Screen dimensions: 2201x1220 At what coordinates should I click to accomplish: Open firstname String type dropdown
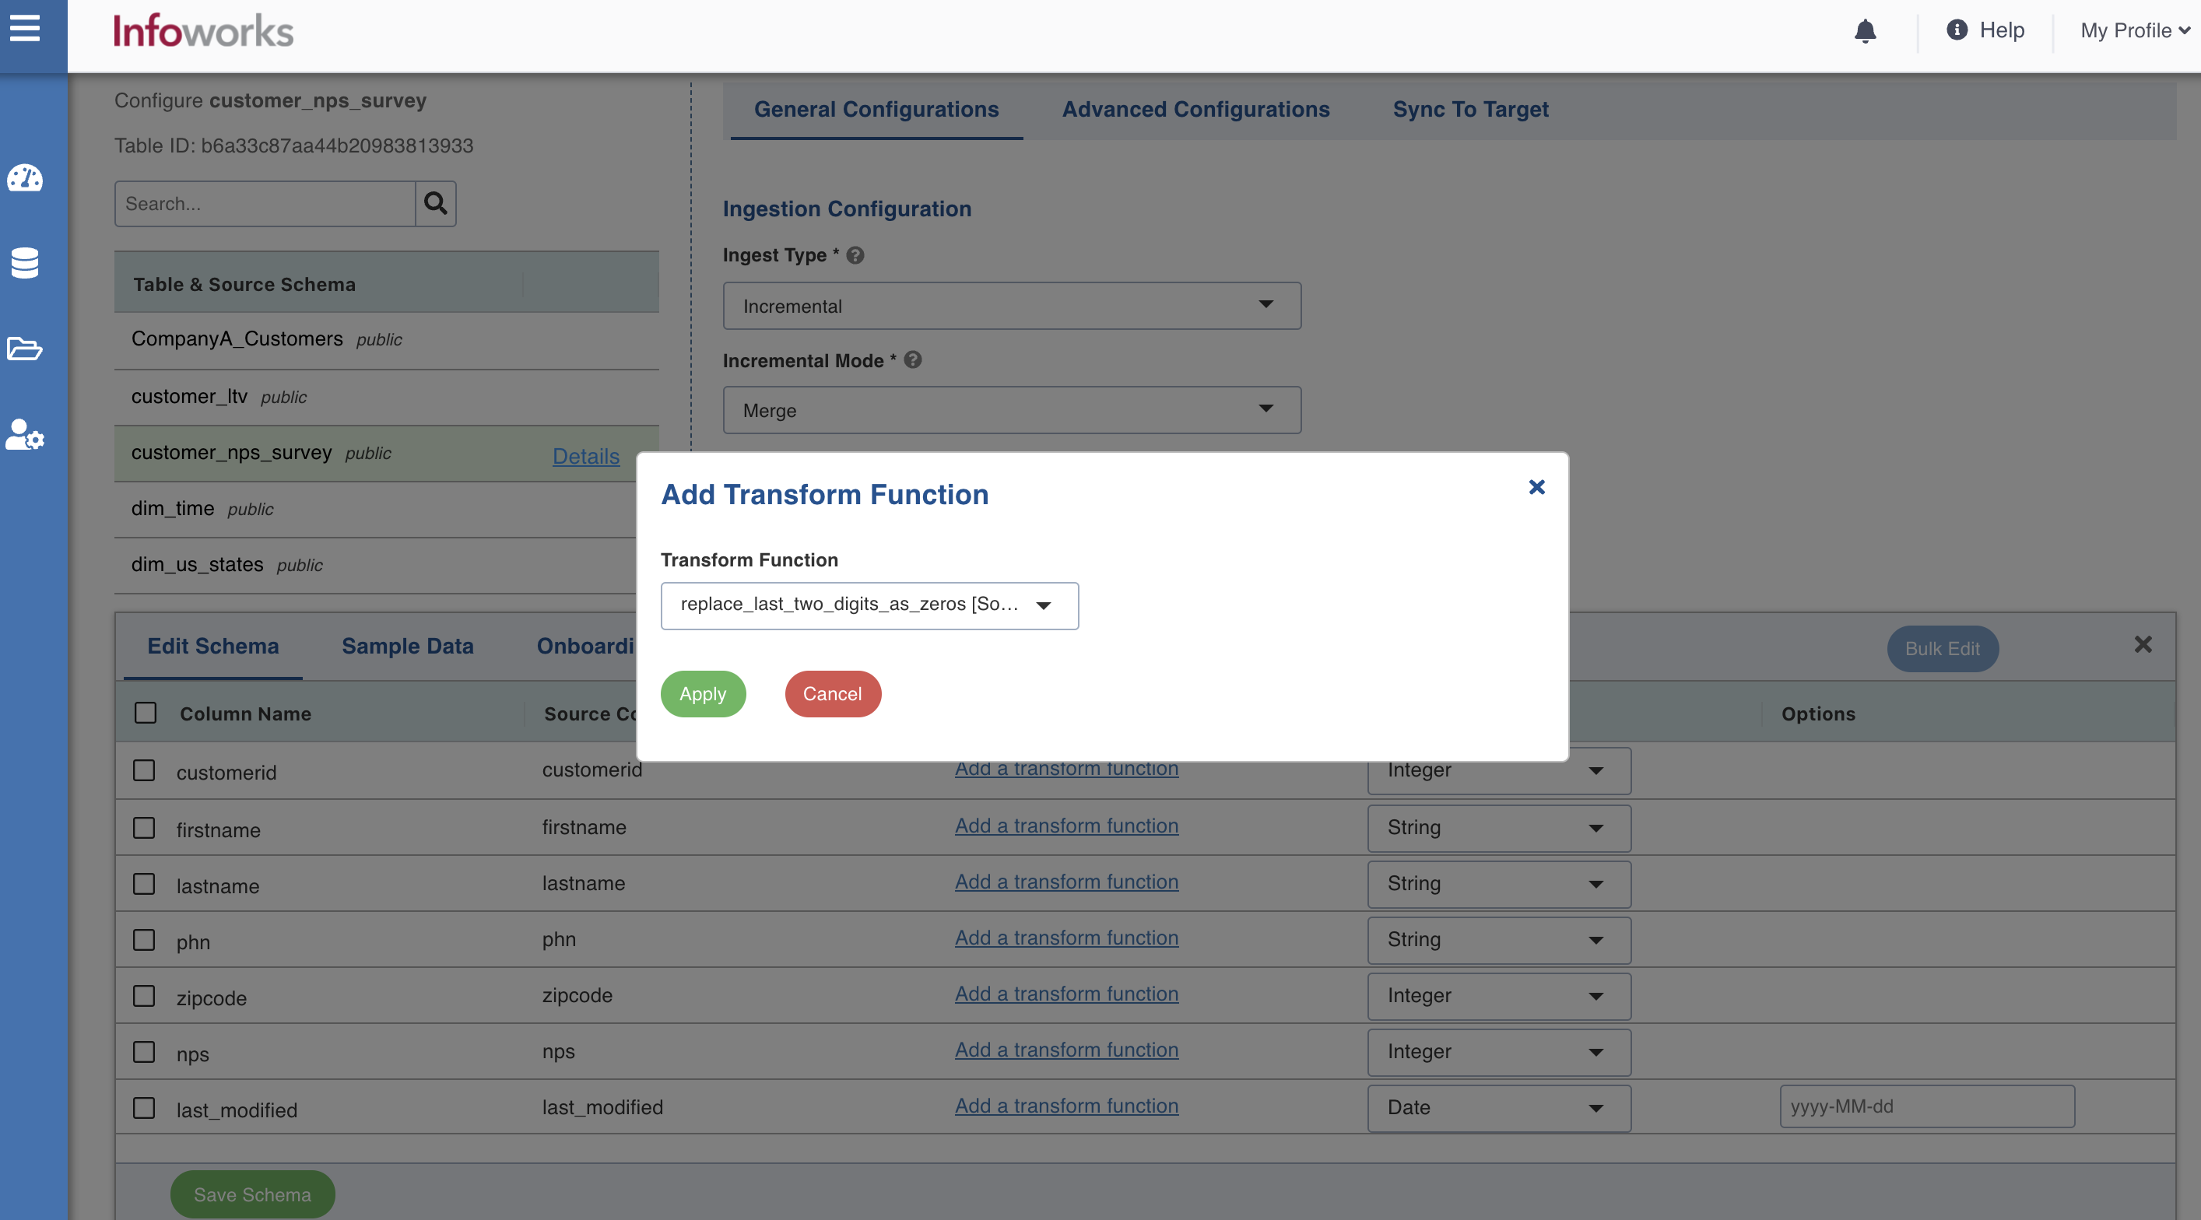[1499, 828]
